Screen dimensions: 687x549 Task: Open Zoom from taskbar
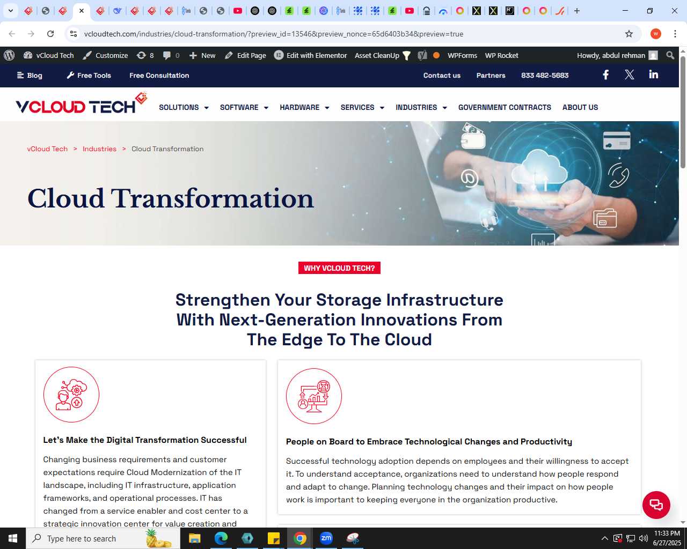click(326, 538)
